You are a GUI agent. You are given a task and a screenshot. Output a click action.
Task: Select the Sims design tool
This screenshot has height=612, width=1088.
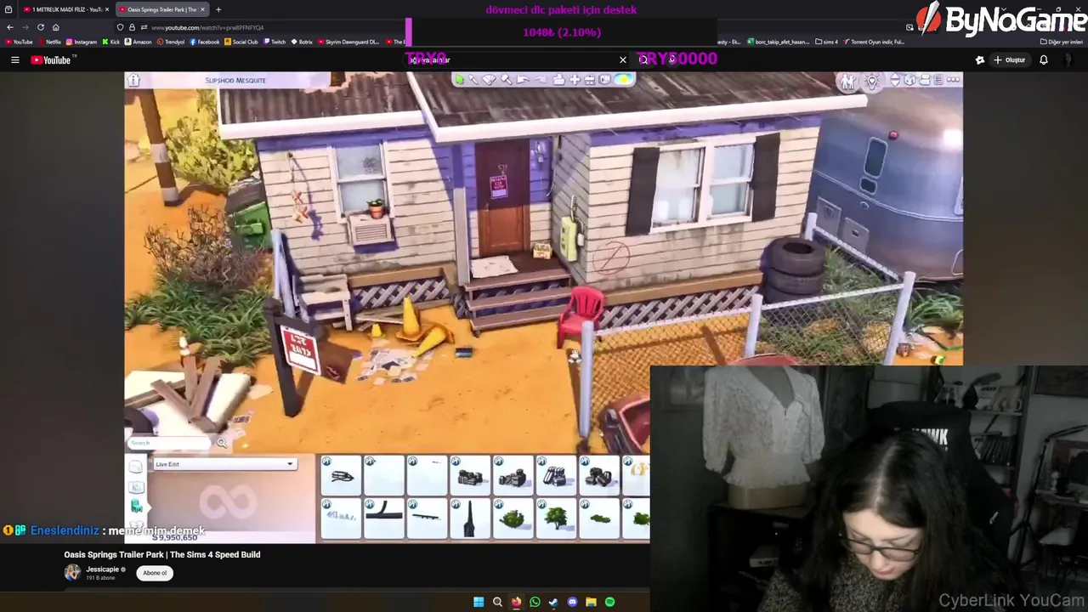(489, 80)
